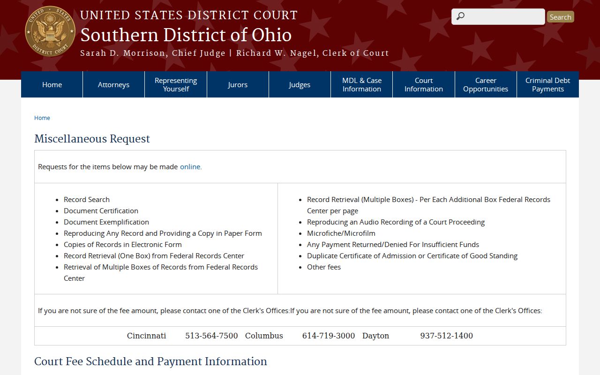
Task: Click the 'Record Search' list item
Action: [87, 199]
